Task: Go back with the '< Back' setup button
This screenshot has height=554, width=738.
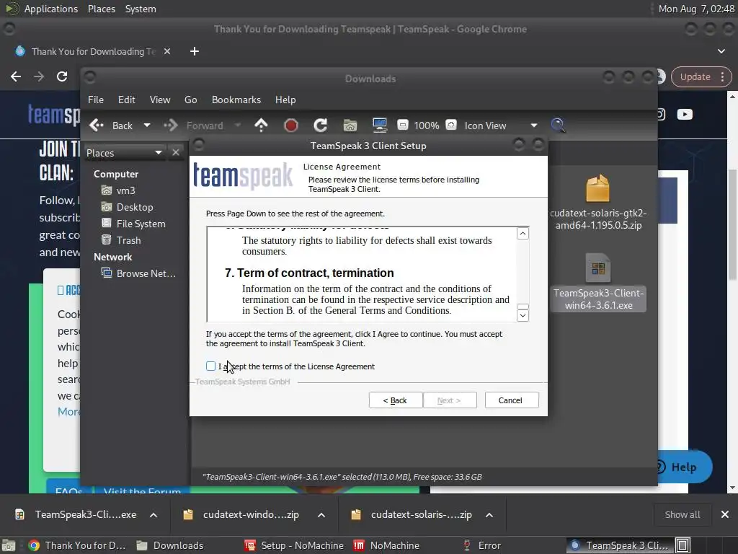Action: click(x=395, y=400)
